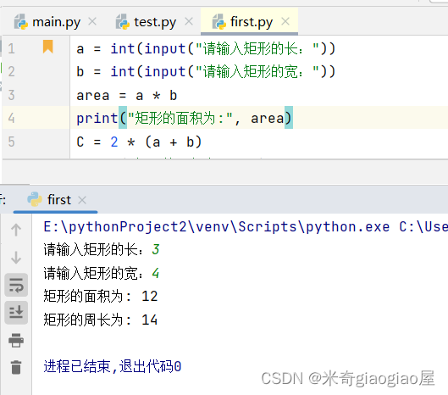The height and width of the screenshot is (395, 448).
Task: Click the scroll down arrow in Run panel
Action: point(16,258)
